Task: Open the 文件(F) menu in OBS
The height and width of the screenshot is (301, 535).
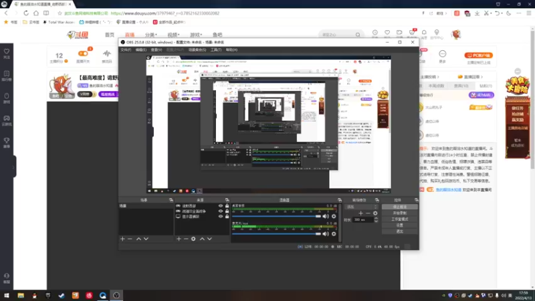Action: 126,49
